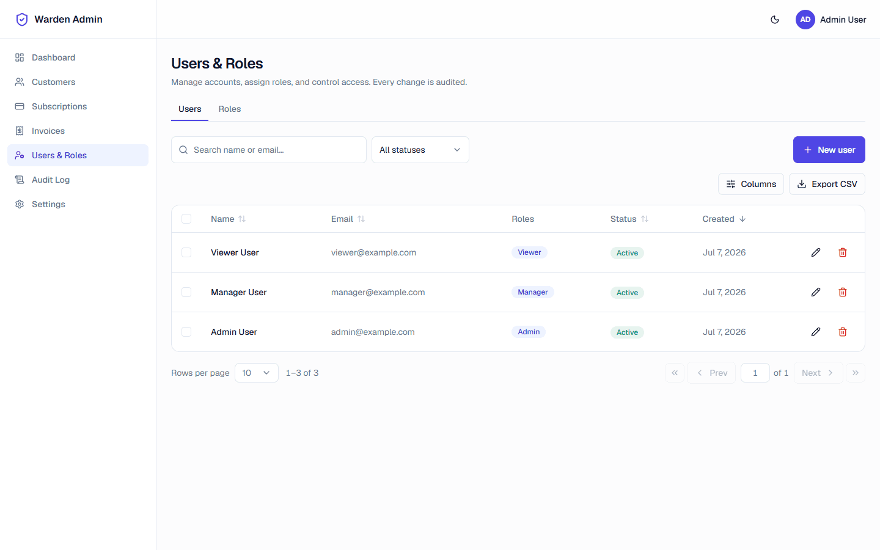Click the Roles column header

click(522, 219)
